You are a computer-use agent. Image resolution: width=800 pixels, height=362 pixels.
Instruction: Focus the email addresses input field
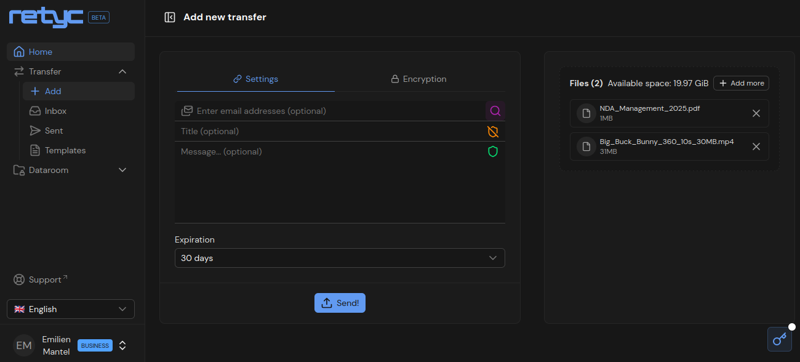click(338, 111)
